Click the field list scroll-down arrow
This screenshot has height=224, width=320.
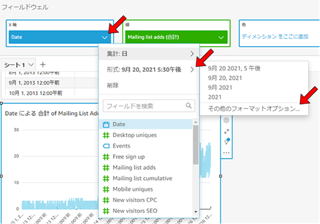(196, 212)
